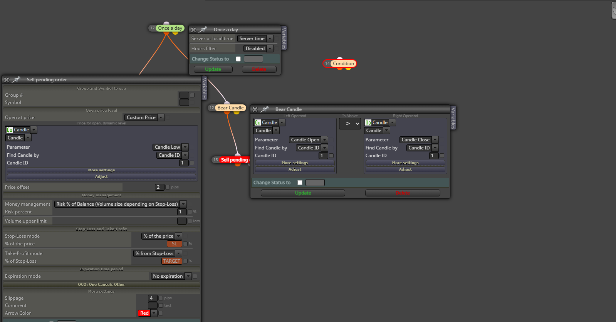Open Stop-Loss mode dropdown
This screenshot has height=322, width=616.
click(x=162, y=236)
